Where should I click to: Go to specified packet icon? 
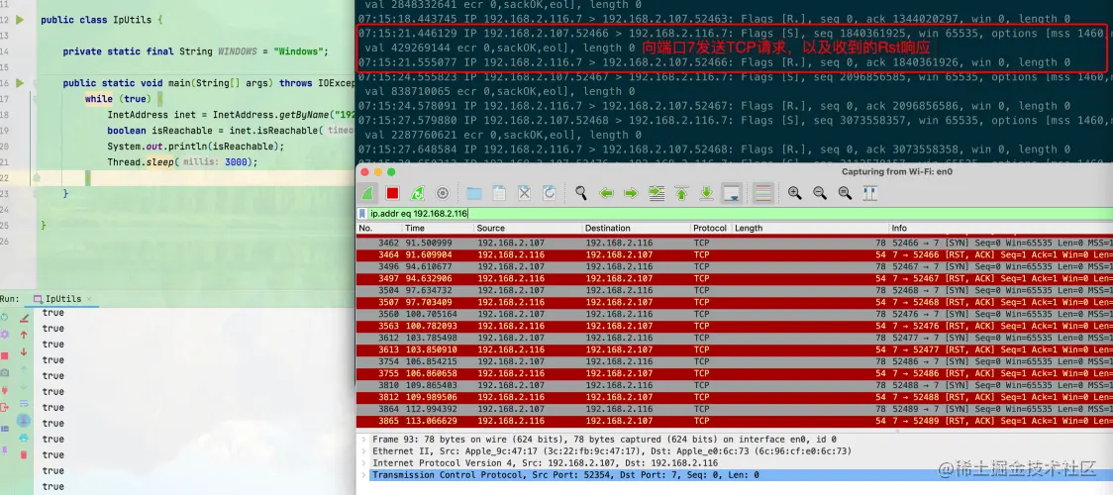(656, 193)
